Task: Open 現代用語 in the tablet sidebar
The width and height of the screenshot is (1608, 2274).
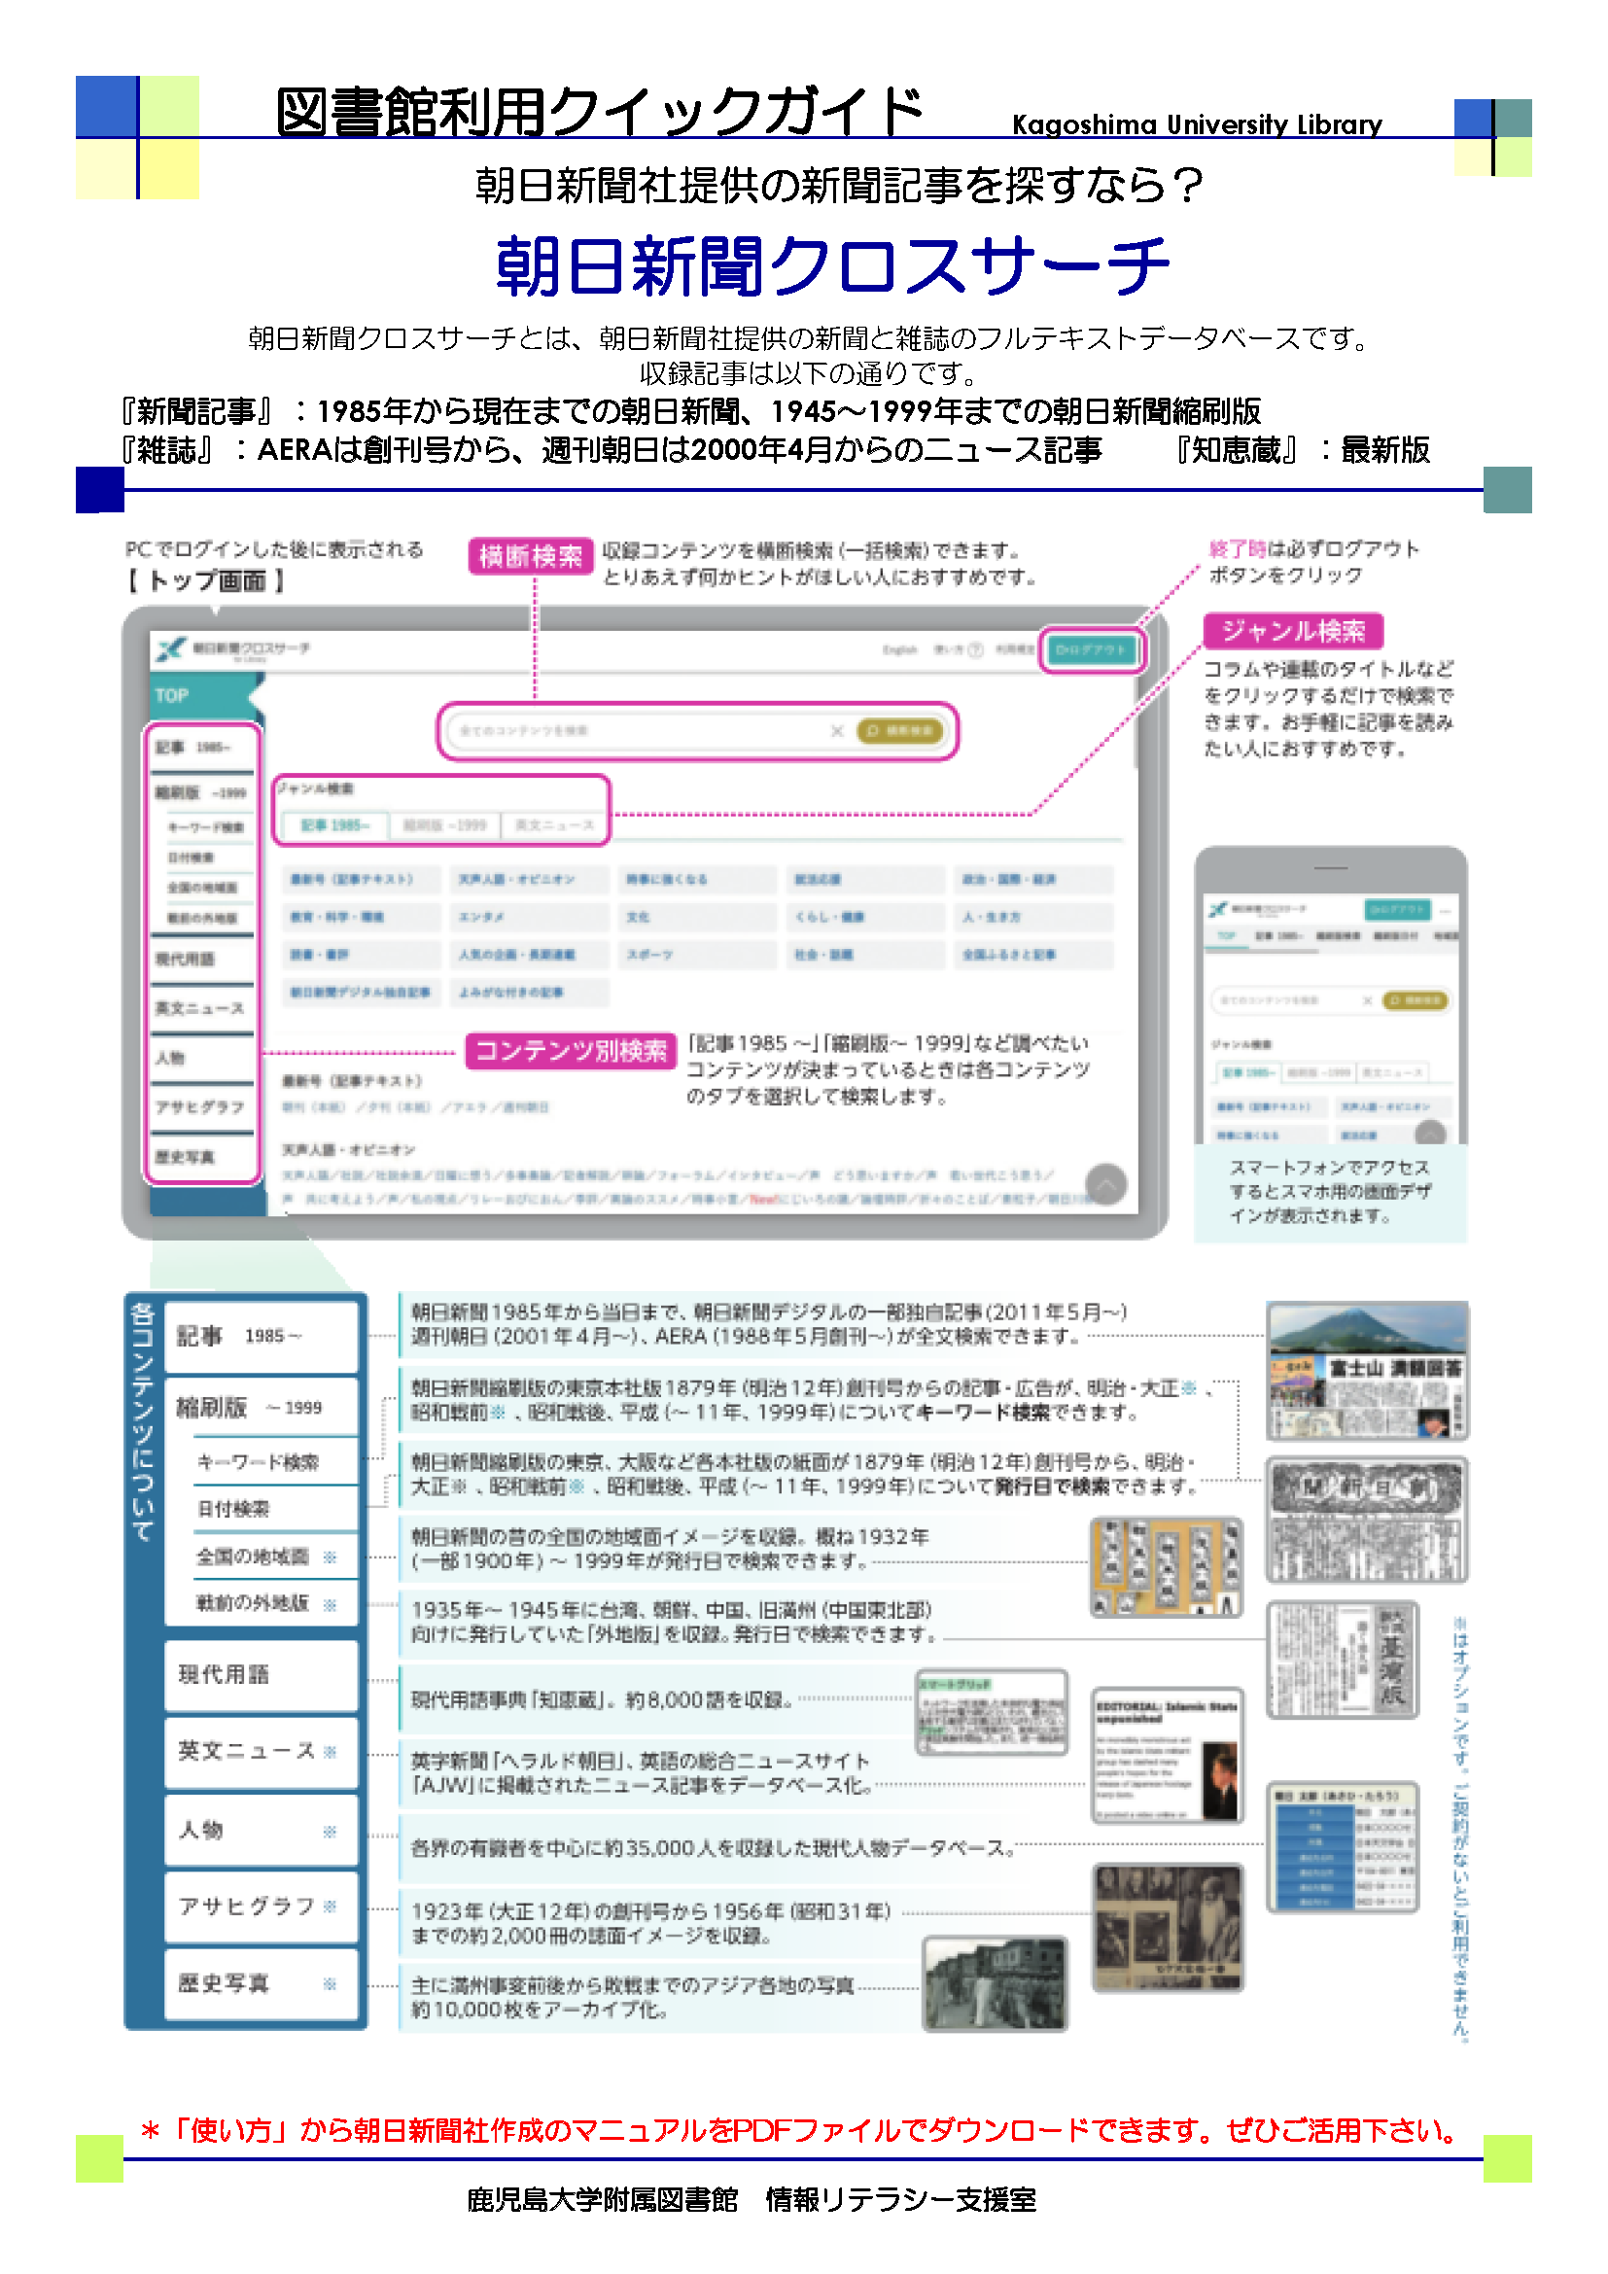Action: click(x=202, y=959)
